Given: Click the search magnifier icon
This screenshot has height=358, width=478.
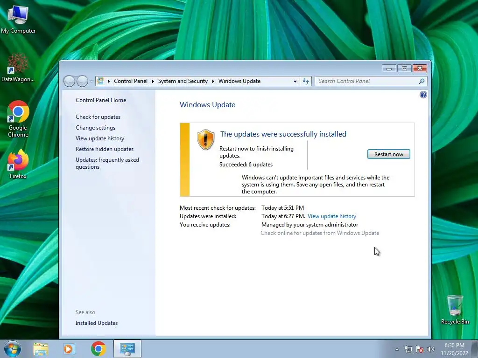Looking at the screenshot, I should click(422, 81).
